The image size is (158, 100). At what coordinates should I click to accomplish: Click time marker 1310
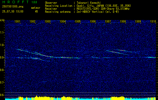(x=153, y=21)
